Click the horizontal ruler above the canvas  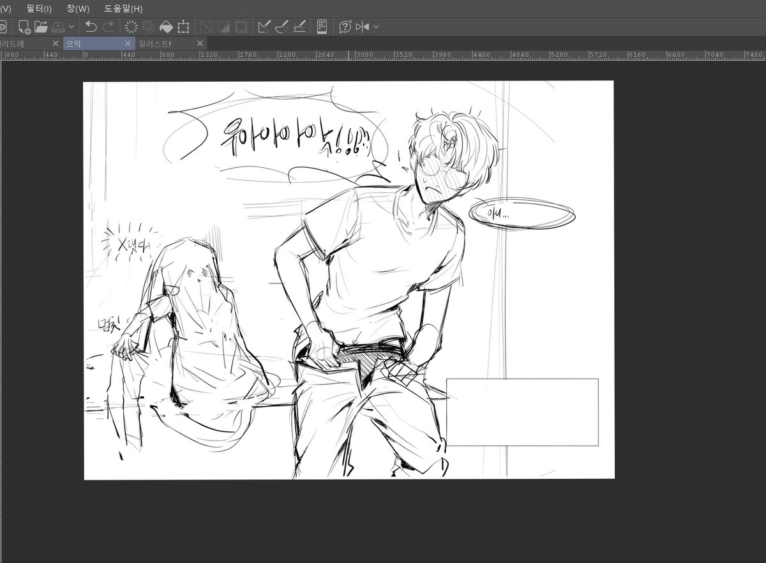point(383,55)
